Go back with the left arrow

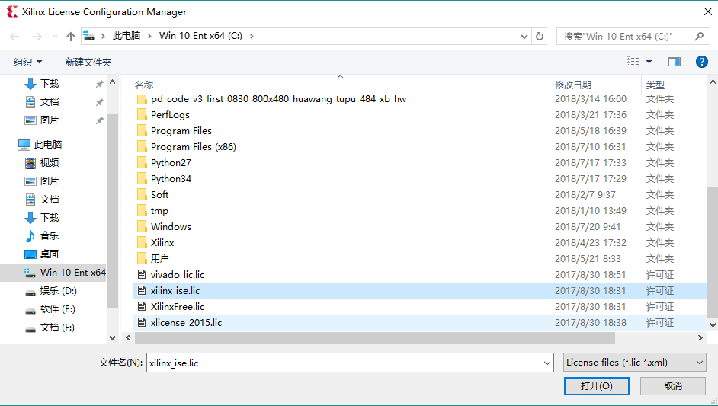(14, 36)
